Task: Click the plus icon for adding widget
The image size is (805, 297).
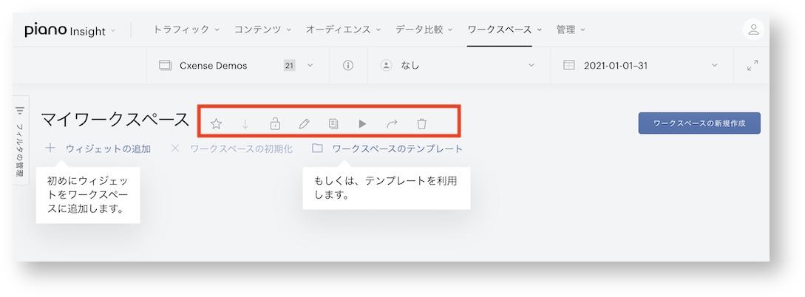Action: point(50,148)
